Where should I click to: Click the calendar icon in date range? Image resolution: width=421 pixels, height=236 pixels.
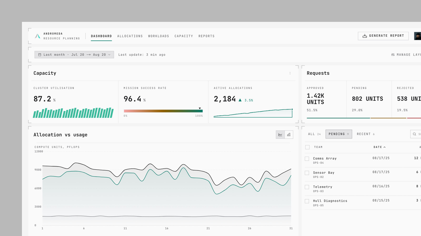tap(40, 55)
